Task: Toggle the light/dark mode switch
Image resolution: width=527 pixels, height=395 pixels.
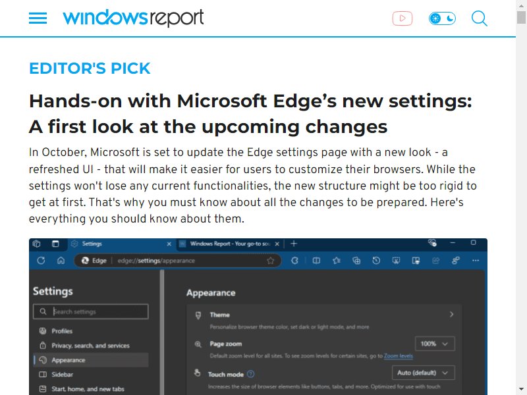Action: coord(442,18)
